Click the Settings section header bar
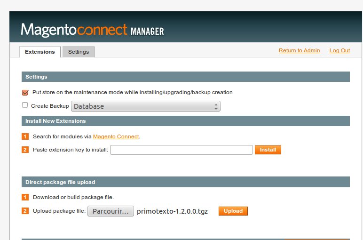The width and height of the screenshot is (363, 240). click(x=186, y=77)
